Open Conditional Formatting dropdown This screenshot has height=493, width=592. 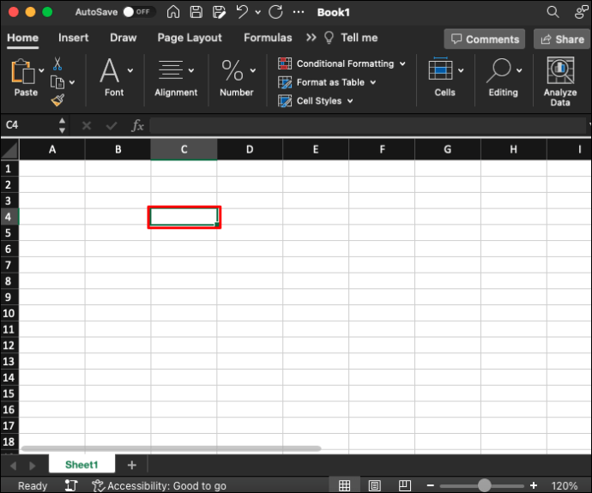click(x=341, y=63)
